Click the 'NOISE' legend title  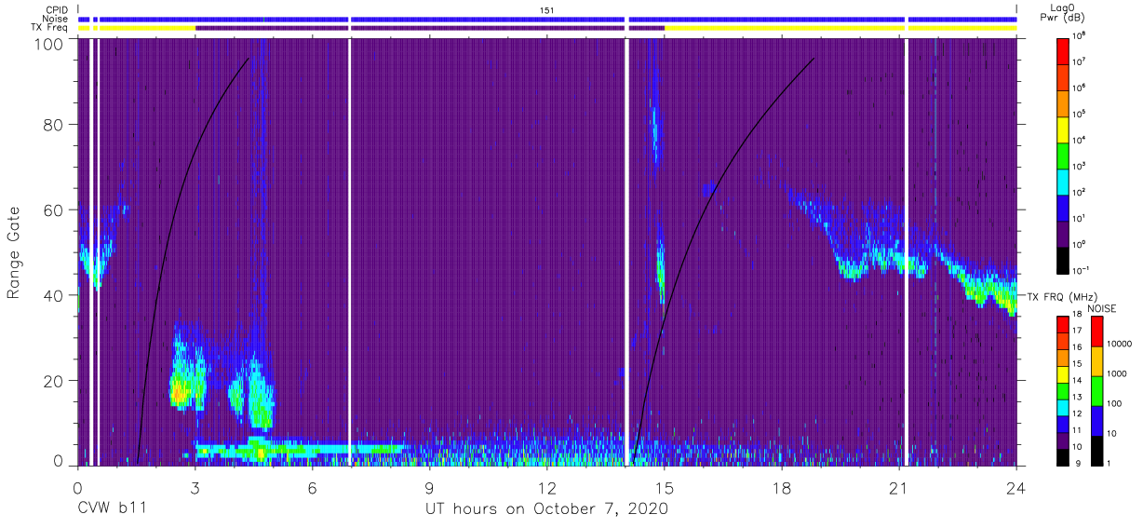coord(1101,308)
